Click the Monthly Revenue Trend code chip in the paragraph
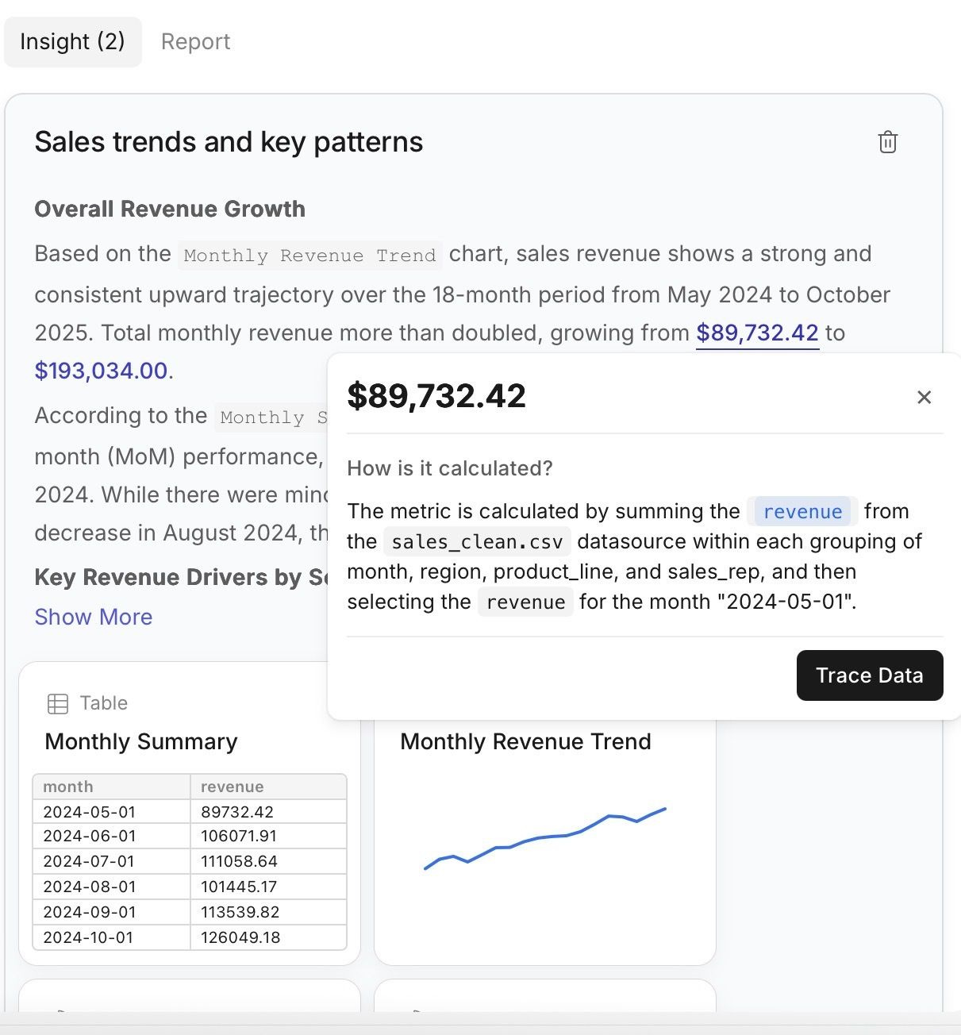This screenshot has height=1035, width=961. click(x=309, y=256)
